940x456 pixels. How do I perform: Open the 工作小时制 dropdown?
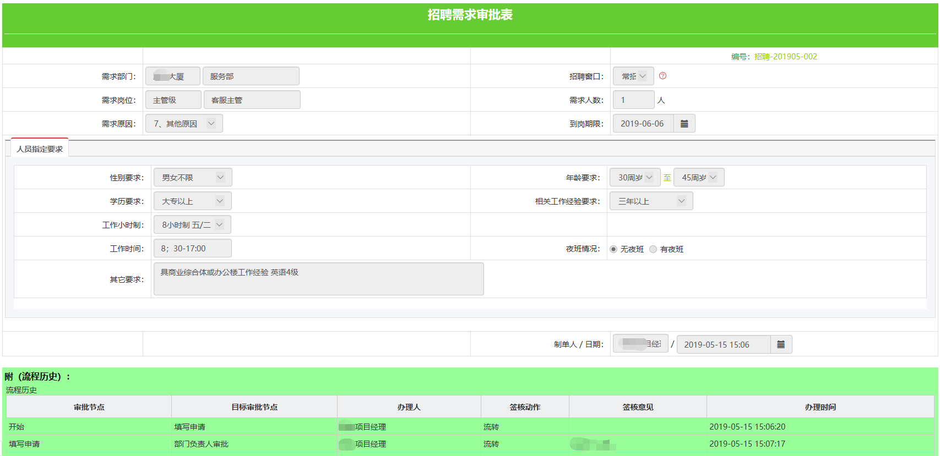click(192, 225)
